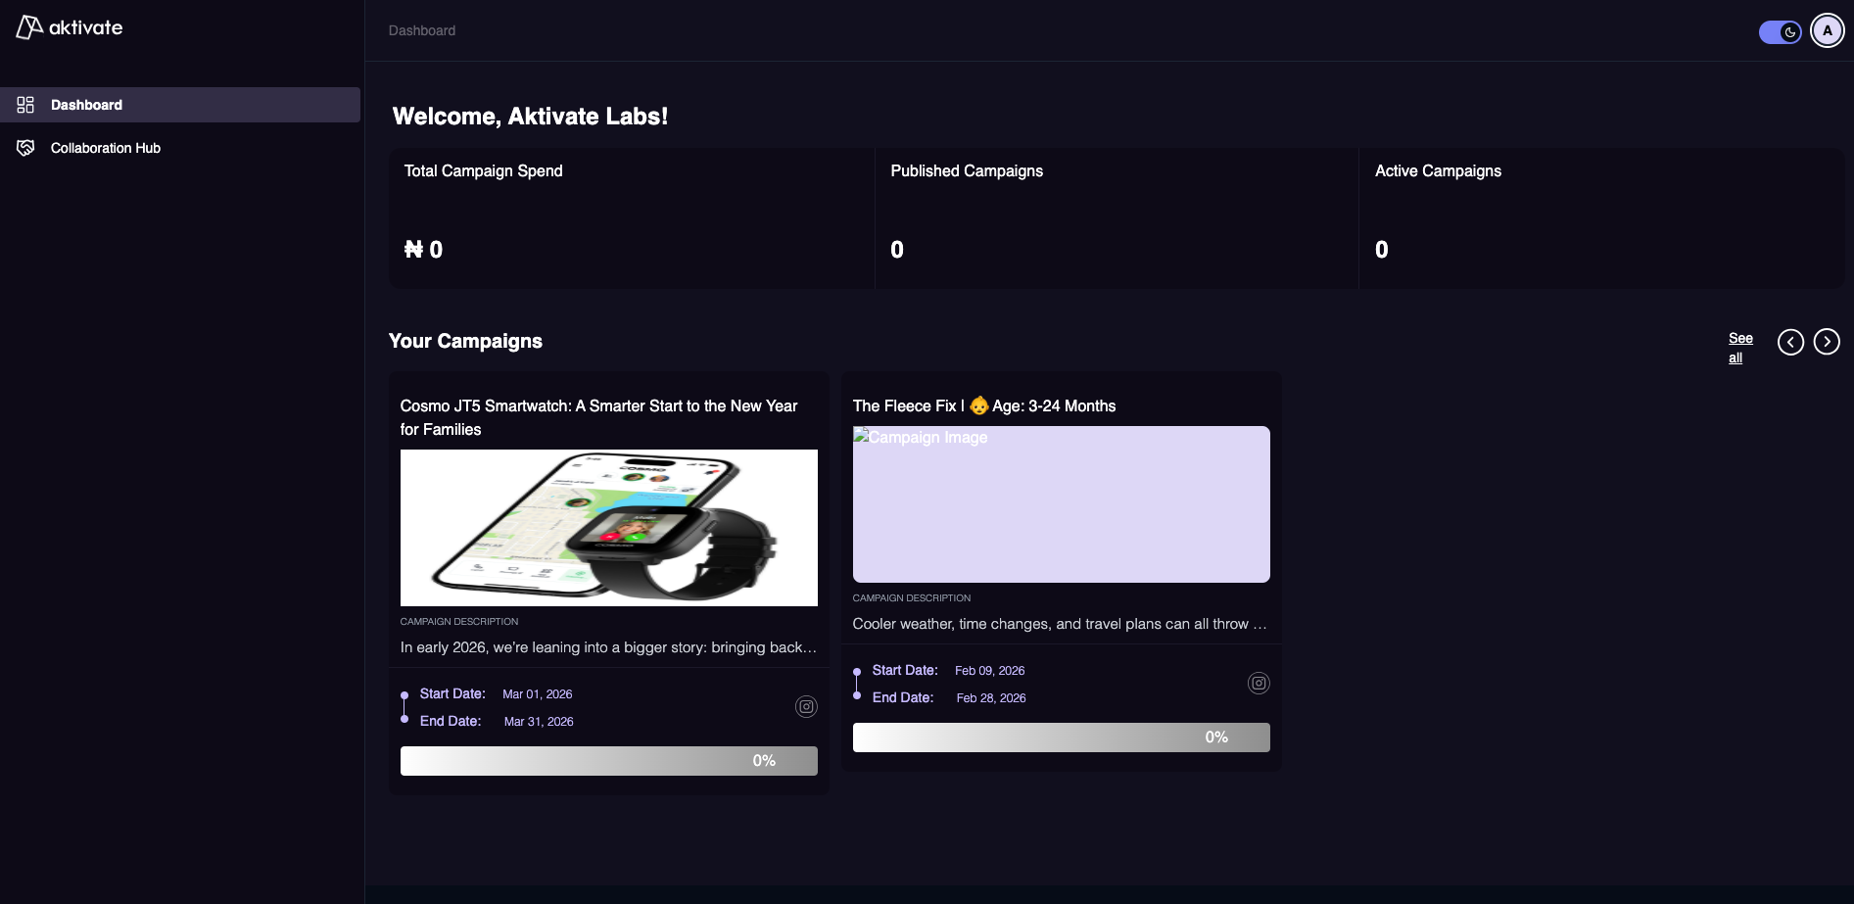Click the 0% progress bar on the Fleece Fix campaign
Image resolution: width=1854 pixels, height=904 pixels.
pos(1060,737)
